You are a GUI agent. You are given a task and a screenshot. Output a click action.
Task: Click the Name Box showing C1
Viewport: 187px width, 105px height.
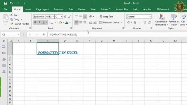tap(11, 34)
